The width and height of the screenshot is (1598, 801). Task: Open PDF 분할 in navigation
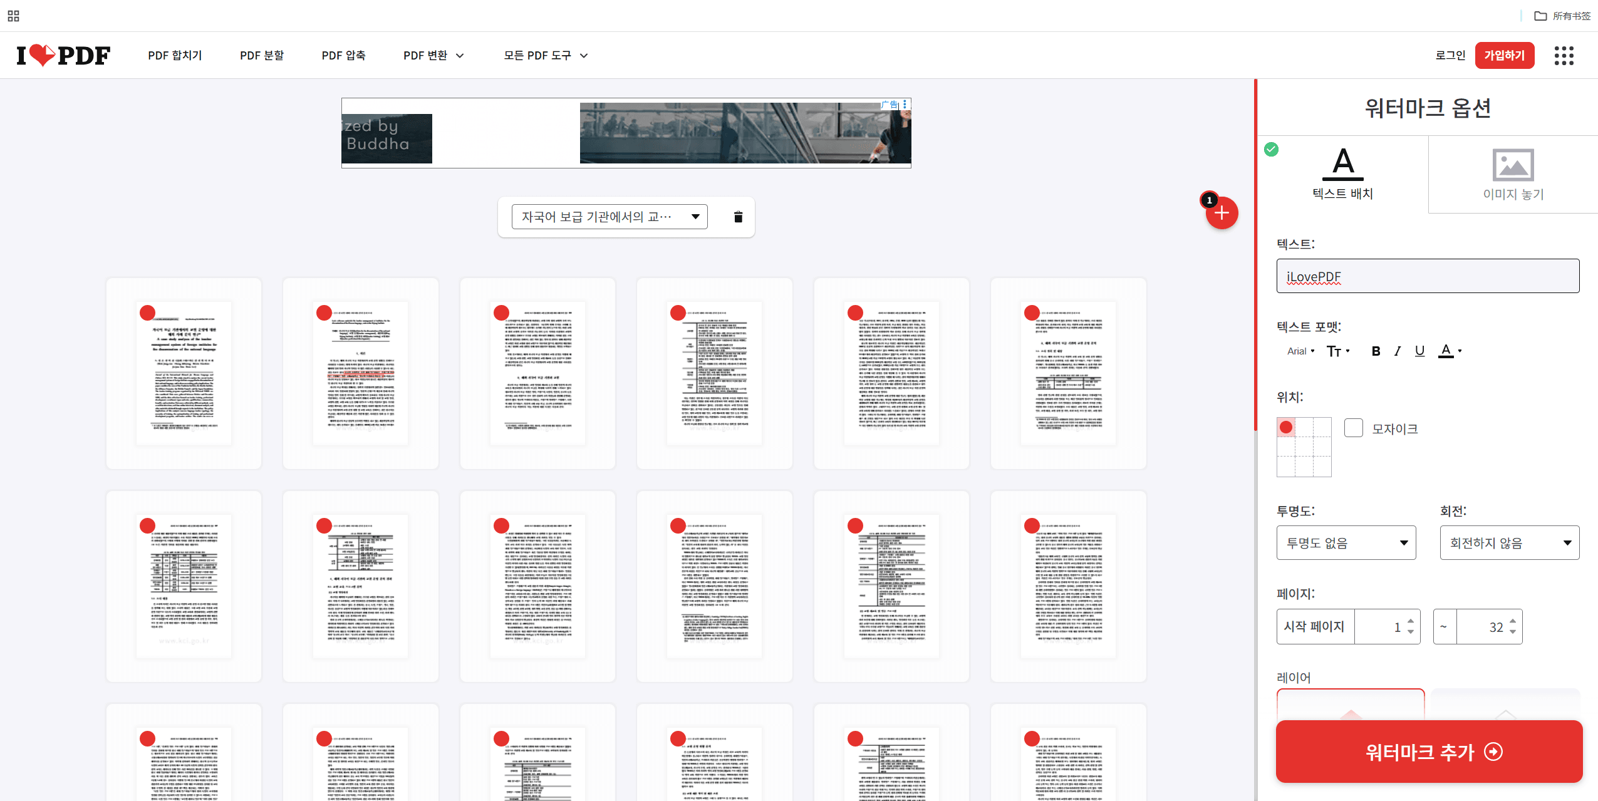pos(262,56)
